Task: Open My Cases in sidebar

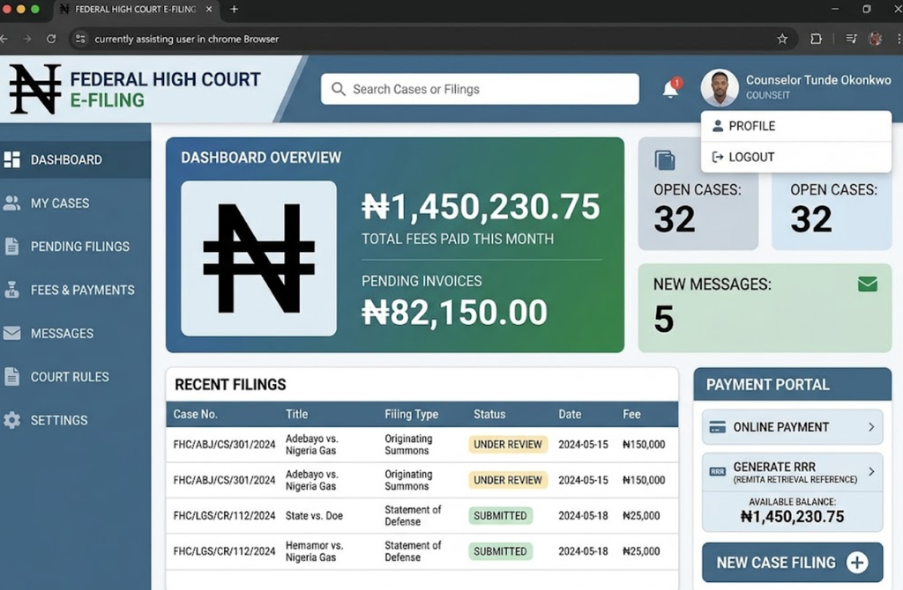Action: [x=76, y=203]
